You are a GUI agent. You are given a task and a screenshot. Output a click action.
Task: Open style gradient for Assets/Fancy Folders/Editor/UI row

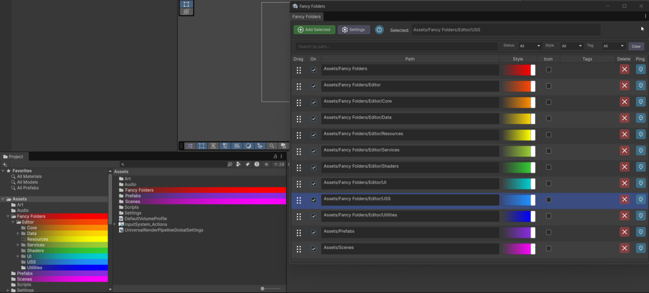click(519, 184)
